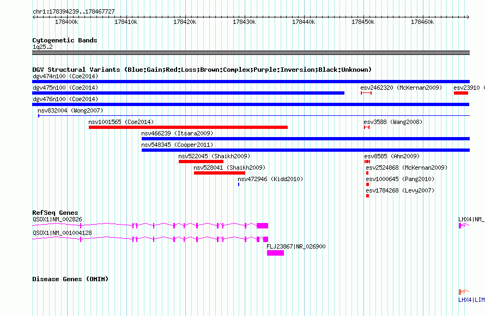Select the FLJ23867|NR_026900 magenta gene block

point(276,253)
